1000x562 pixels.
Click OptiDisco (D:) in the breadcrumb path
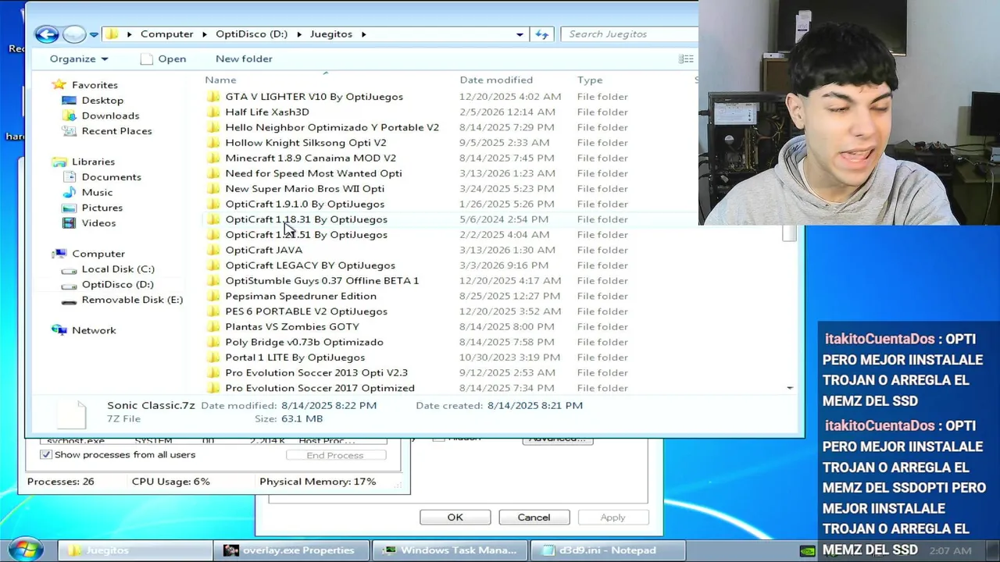click(252, 34)
